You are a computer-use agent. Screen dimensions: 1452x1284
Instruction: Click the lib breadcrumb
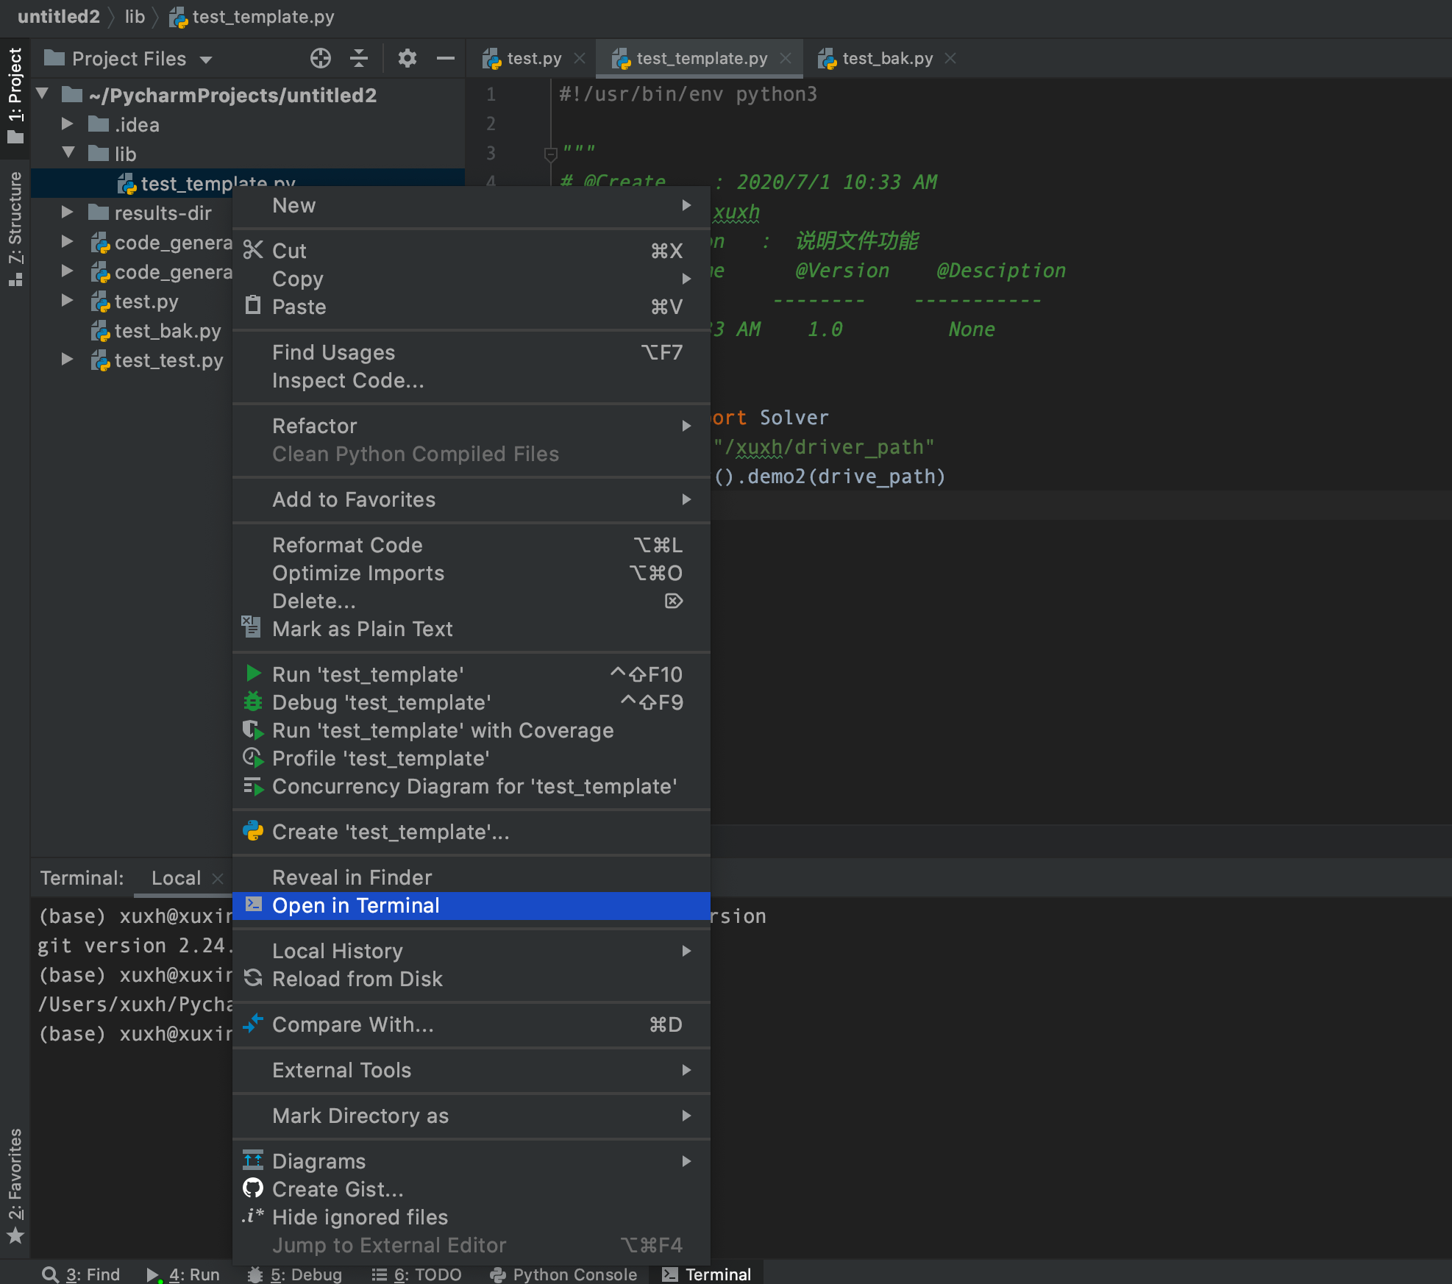135,16
